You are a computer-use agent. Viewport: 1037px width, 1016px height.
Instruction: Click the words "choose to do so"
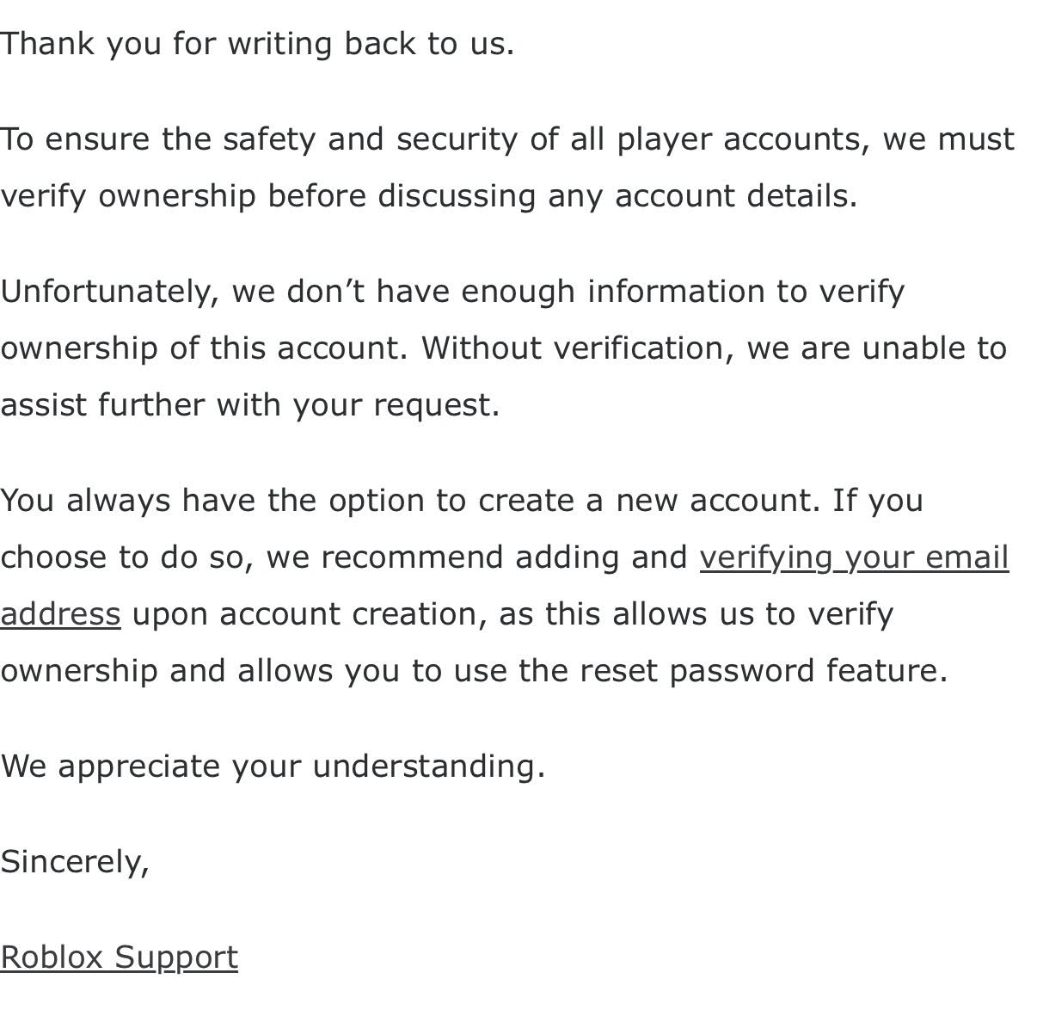tap(126, 557)
